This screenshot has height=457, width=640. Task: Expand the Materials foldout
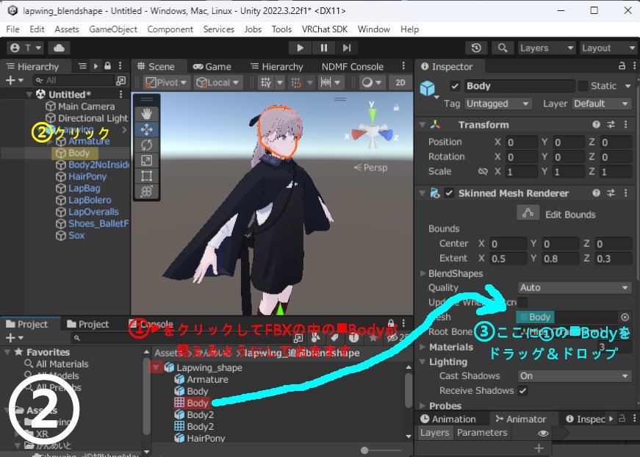tap(423, 348)
